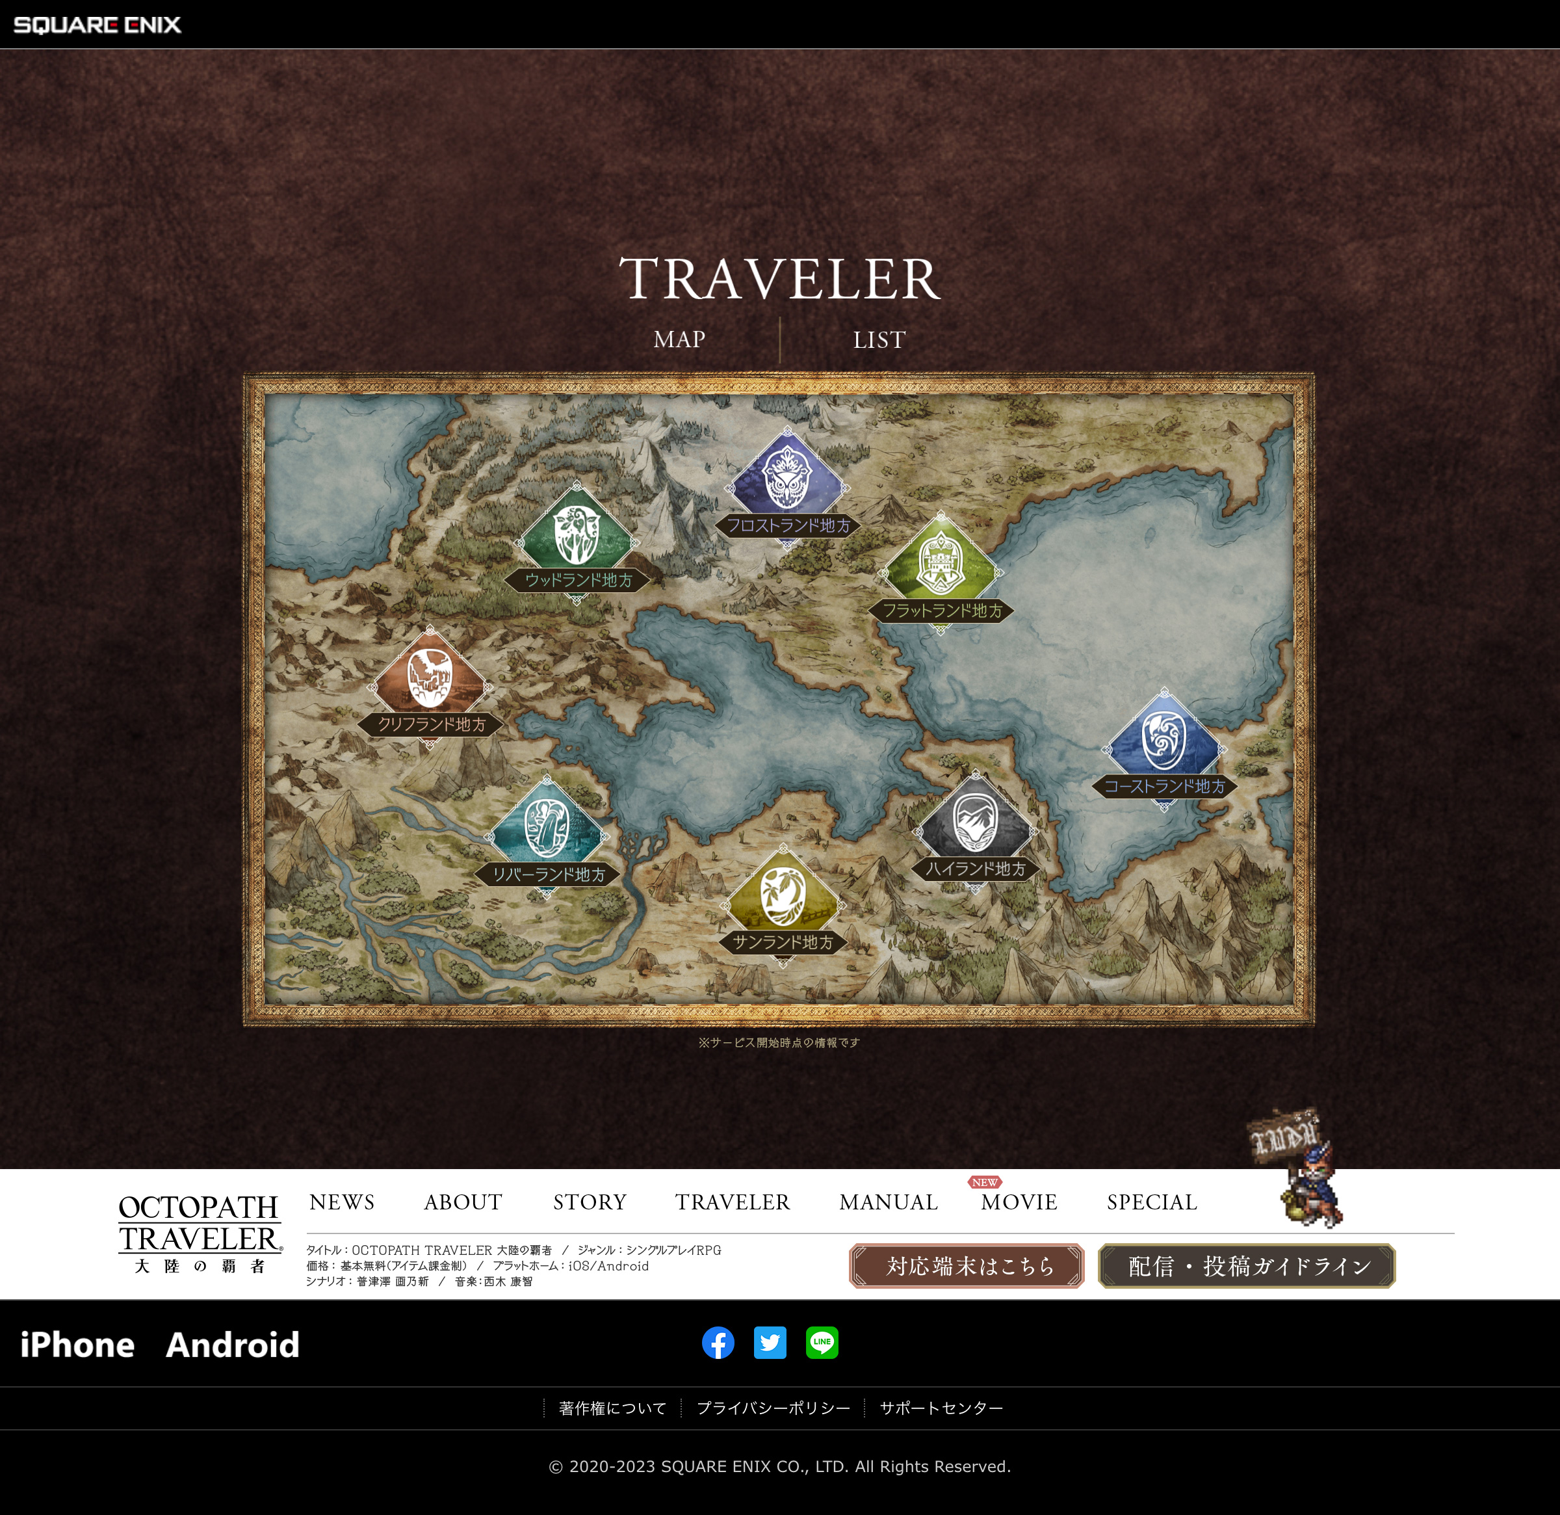The width and height of the screenshot is (1560, 1515).
Task: Select the Woodland region leaf emblem
Action: (577, 535)
